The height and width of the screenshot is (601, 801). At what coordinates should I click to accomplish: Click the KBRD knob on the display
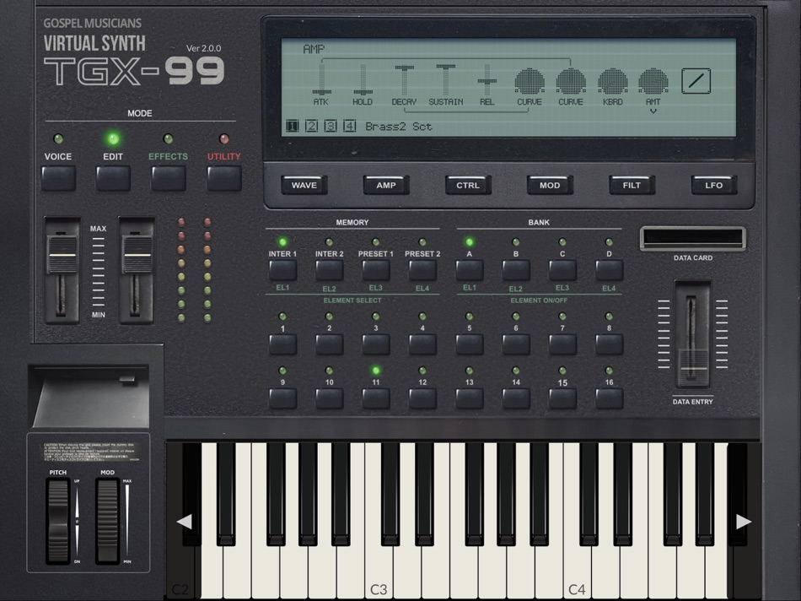click(x=612, y=81)
